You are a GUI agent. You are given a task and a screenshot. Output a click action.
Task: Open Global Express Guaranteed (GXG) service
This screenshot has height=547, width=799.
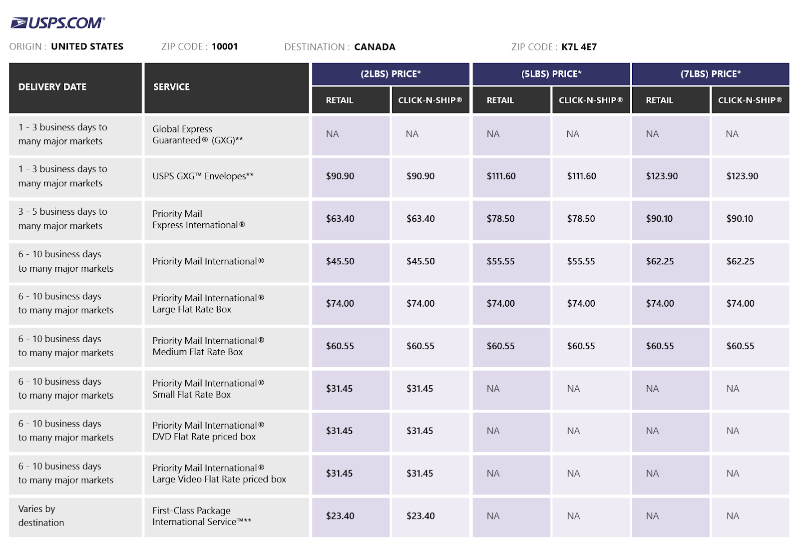coord(197,135)
